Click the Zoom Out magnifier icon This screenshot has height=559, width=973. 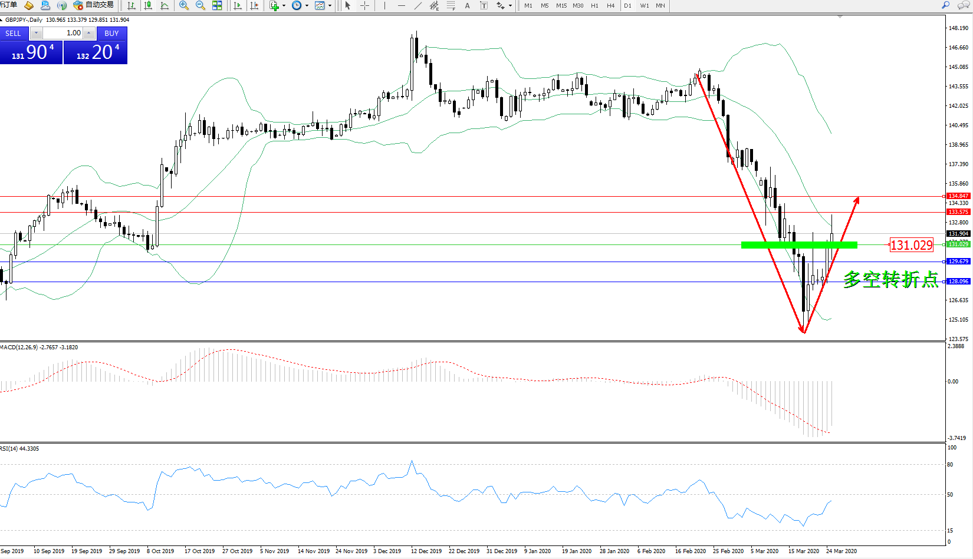tap(200, 5)
